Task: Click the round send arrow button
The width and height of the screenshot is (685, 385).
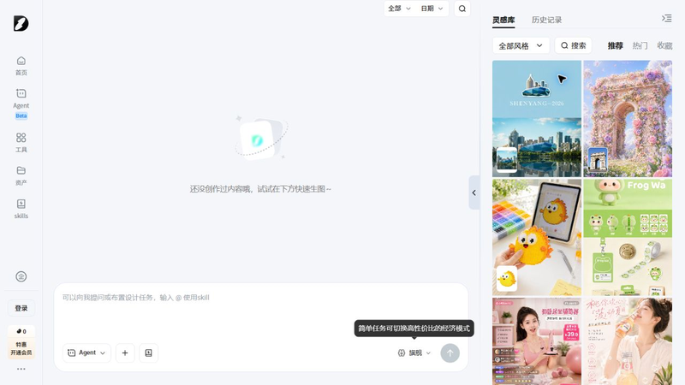Action: [450, 353]
